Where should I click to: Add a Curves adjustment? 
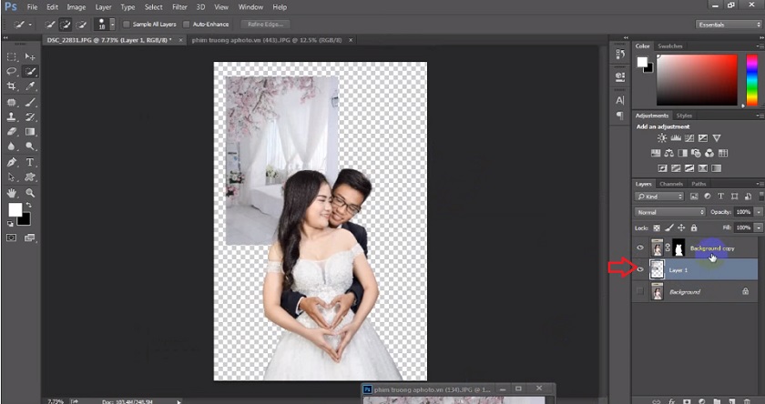(x=688, y=138)
